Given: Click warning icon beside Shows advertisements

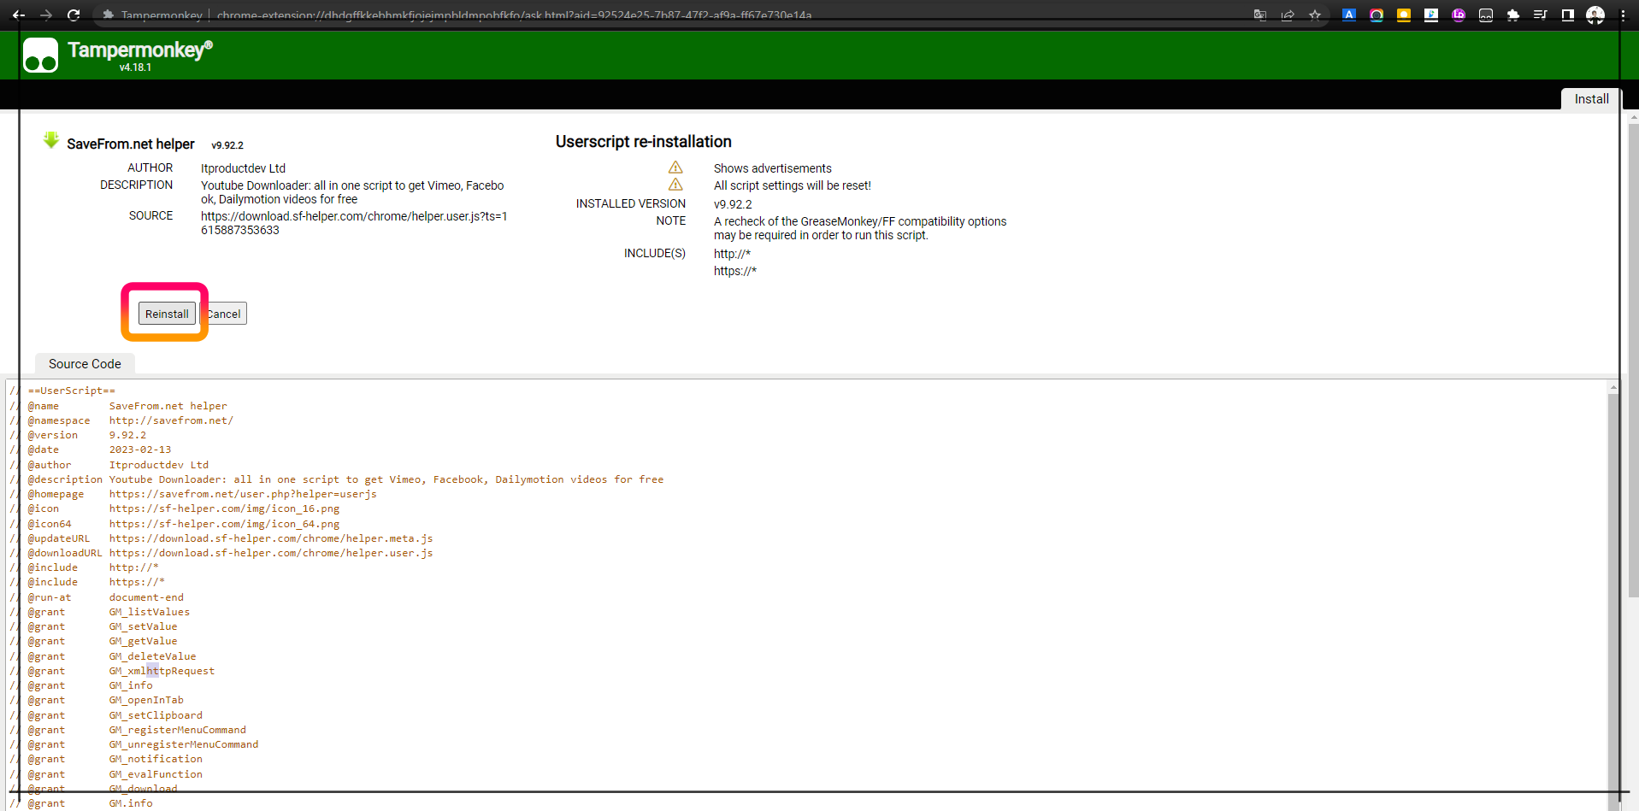Looking at the screenshot, I should 675,167.
